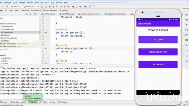Open the Profiler tool window tab
The width and height of the screenshot is (189, 106).
click(x=43, y=102)
